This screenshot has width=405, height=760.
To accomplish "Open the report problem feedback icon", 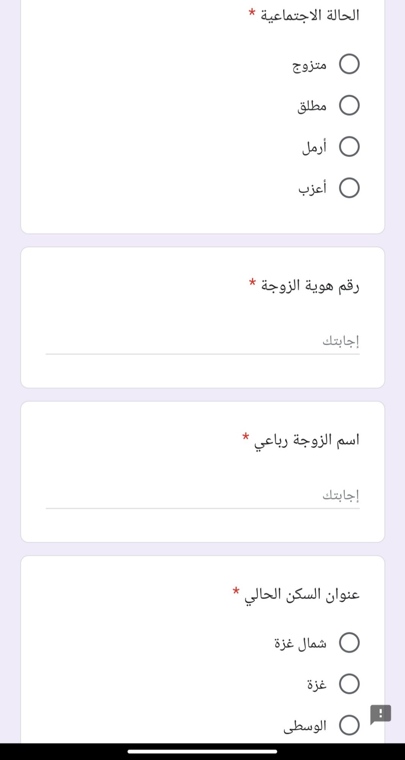I will (x=380, y=714).
